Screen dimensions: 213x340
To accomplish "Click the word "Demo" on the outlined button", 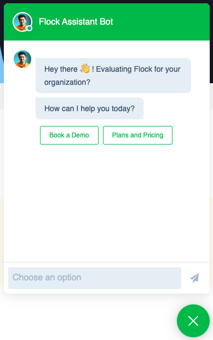I will 80,135.
